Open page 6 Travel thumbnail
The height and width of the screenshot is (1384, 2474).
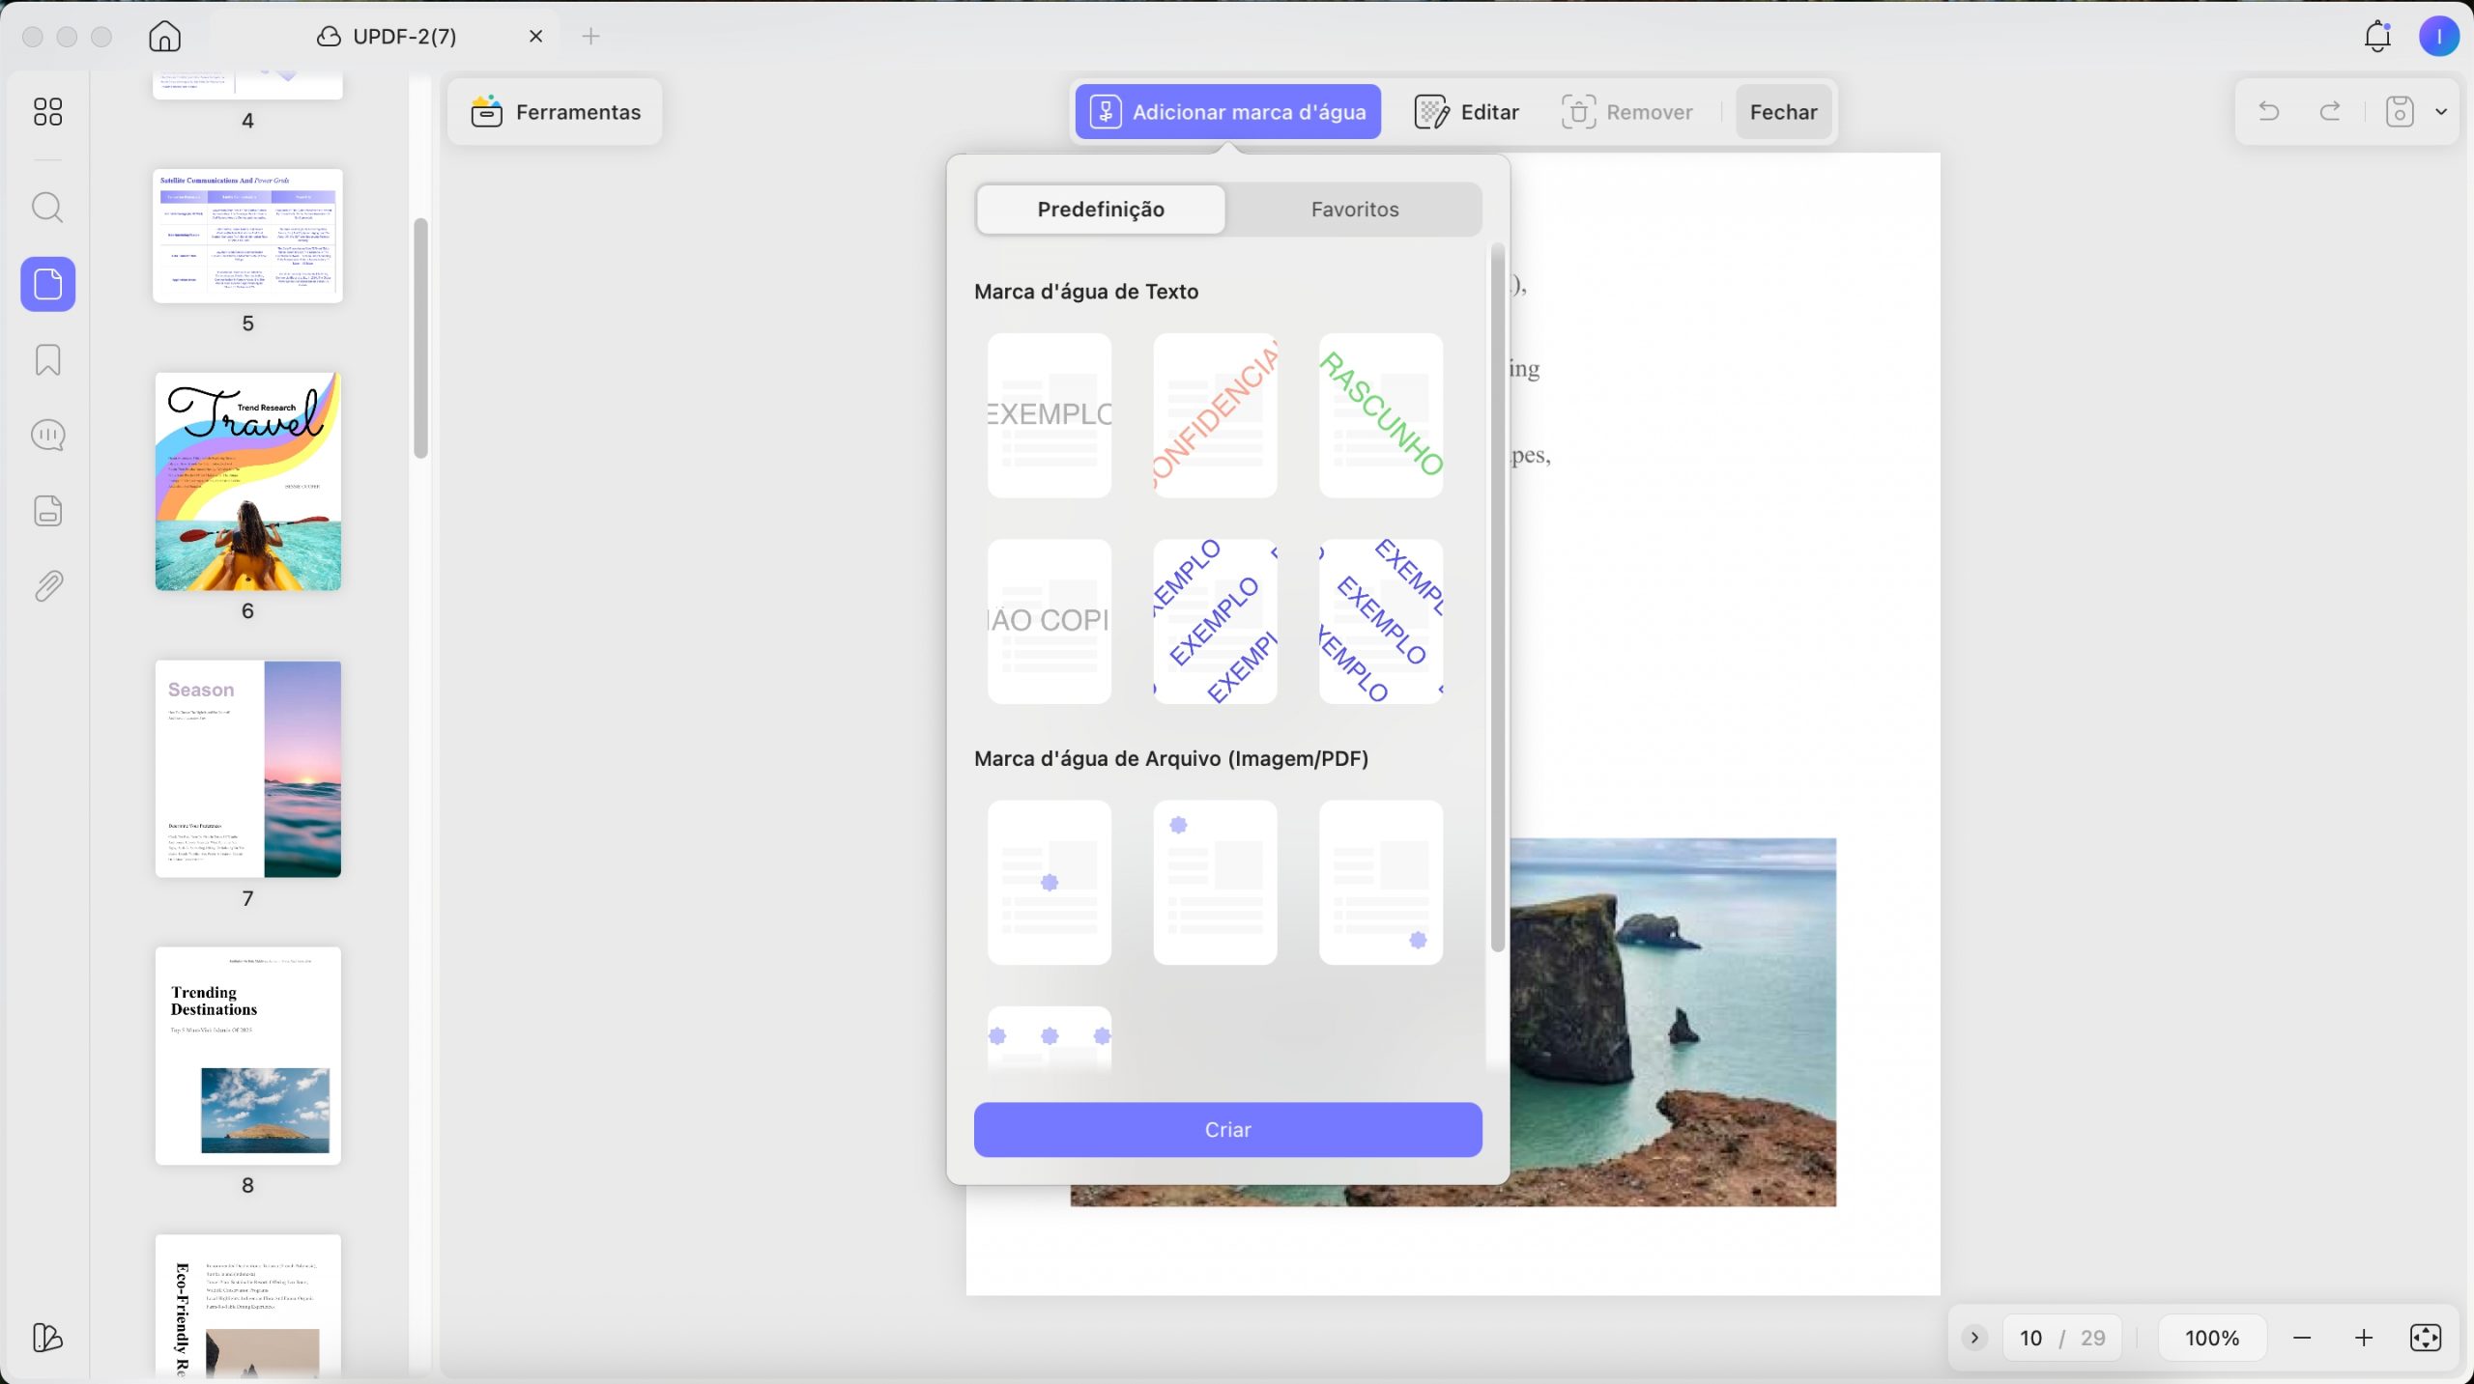[x=248, y=481]
